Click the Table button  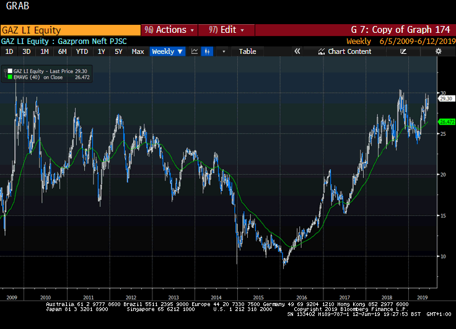[247, 51]
